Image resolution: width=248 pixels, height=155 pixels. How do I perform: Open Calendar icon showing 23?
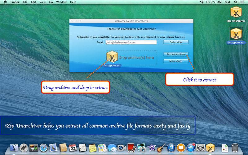(x=73, y=148)
